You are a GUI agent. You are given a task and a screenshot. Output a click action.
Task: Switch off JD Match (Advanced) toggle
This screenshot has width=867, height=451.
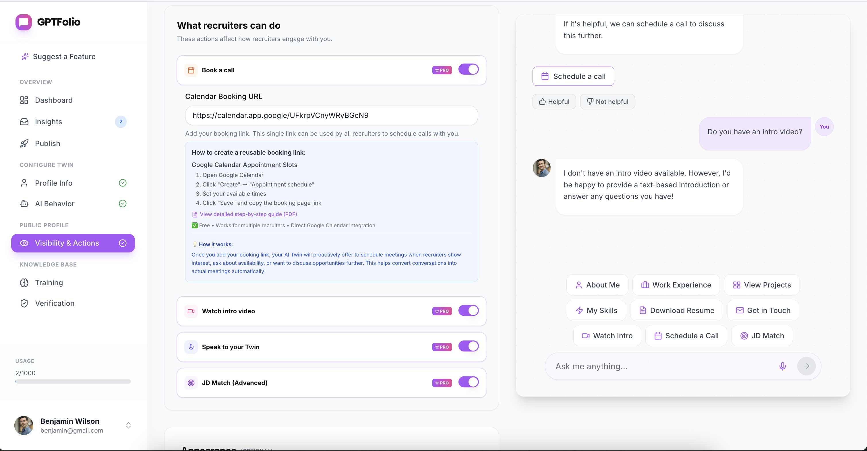pyautogui.click(x=468, y=382)
